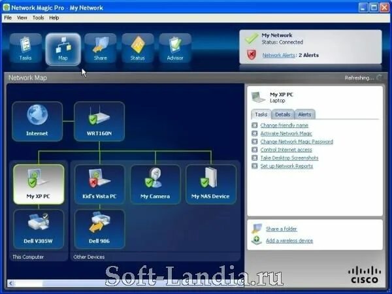Click the Add a wireless device icon
Viewport: 392px width, 294px height.
[257, 240]
